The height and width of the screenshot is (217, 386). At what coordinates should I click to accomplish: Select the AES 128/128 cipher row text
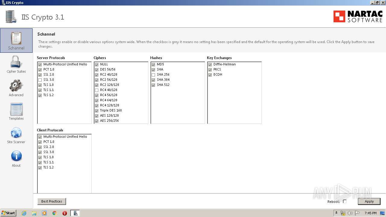coord(109,115)
